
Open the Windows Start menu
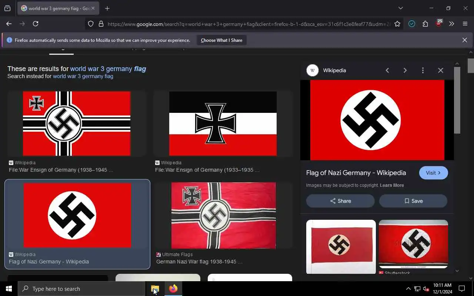click(x=9, y=289)
